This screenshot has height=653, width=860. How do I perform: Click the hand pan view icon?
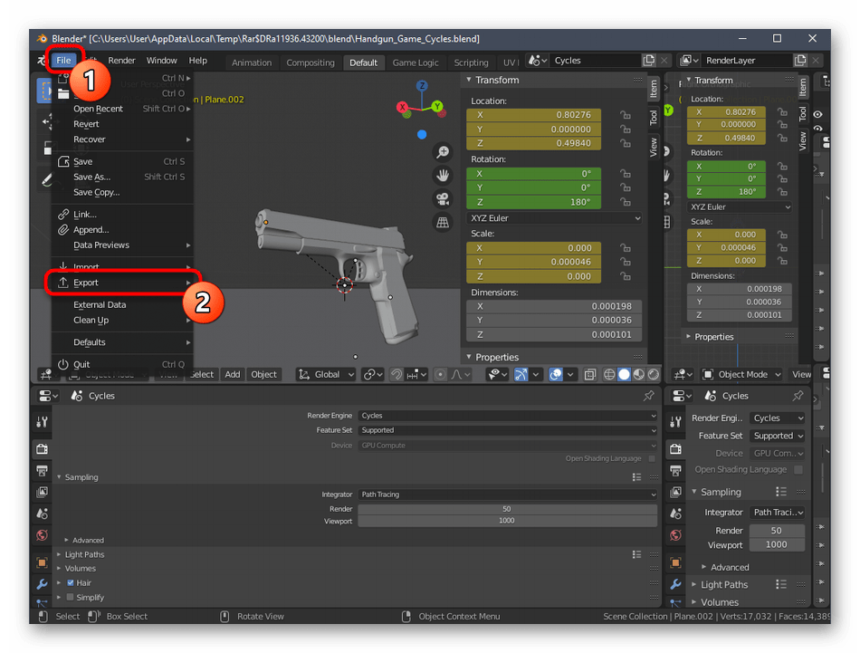[x=443, y=176]
